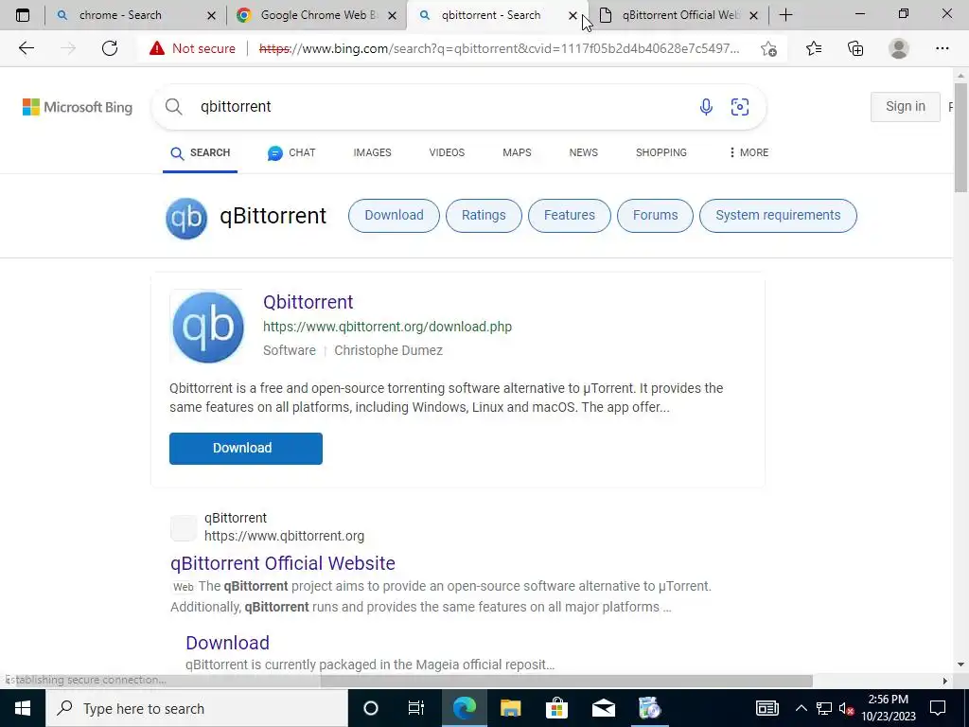Click the https://www.qbittorrent.org site address
969x727 pixels.
point(284,536)
